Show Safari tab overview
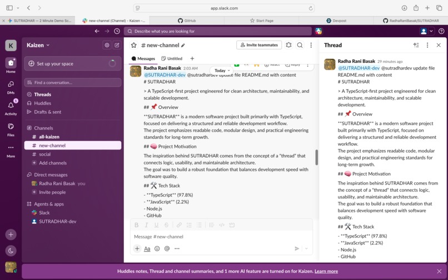This screenshot has height=280, width=448. coord(439,8)
